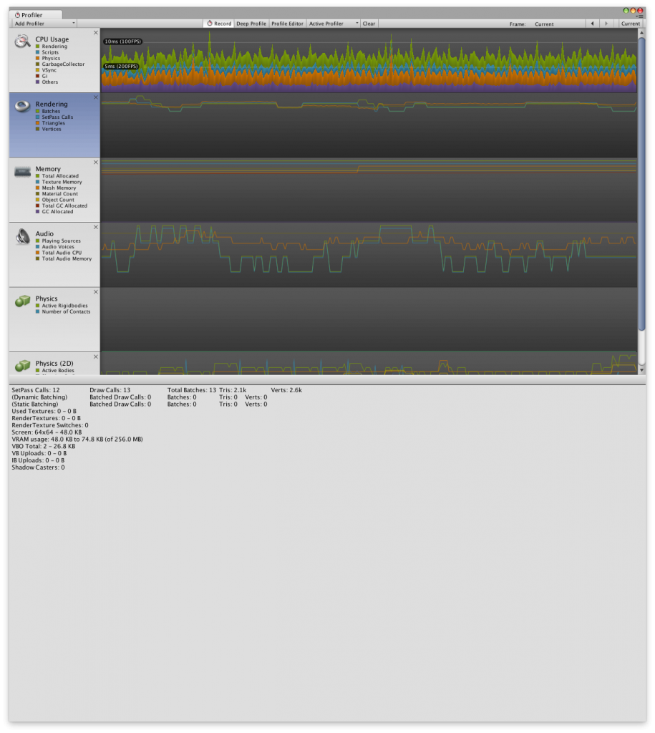Click the Shadow Casters: 0 line
655x733 pixels.
[38, 467]
